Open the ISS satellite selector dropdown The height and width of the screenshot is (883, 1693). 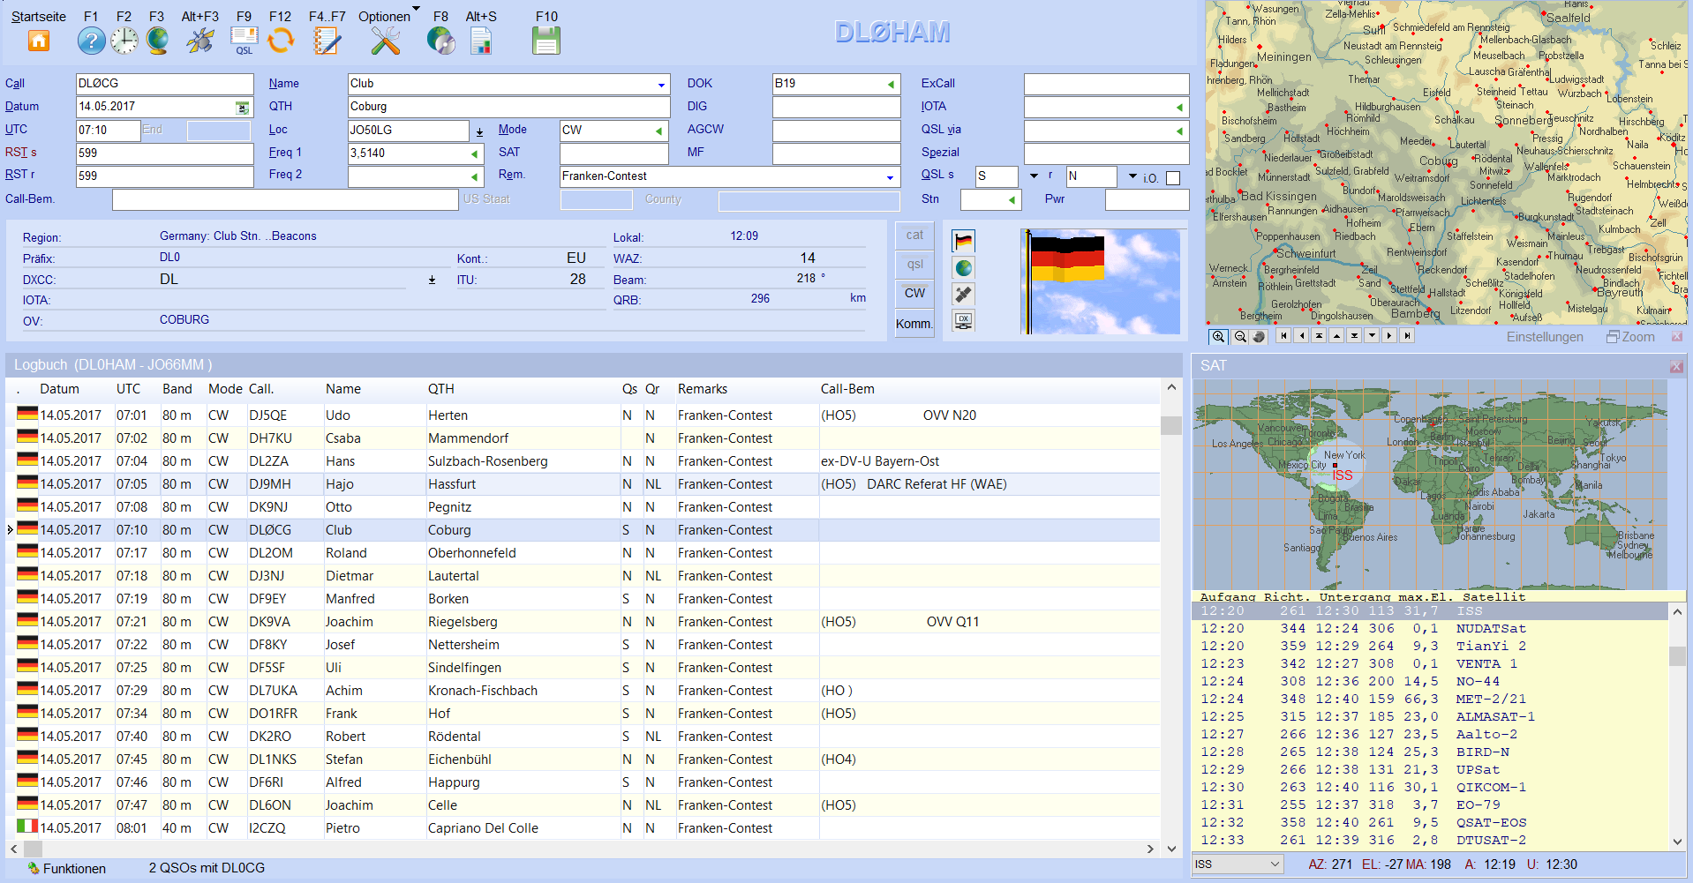tap(1274, 864)
